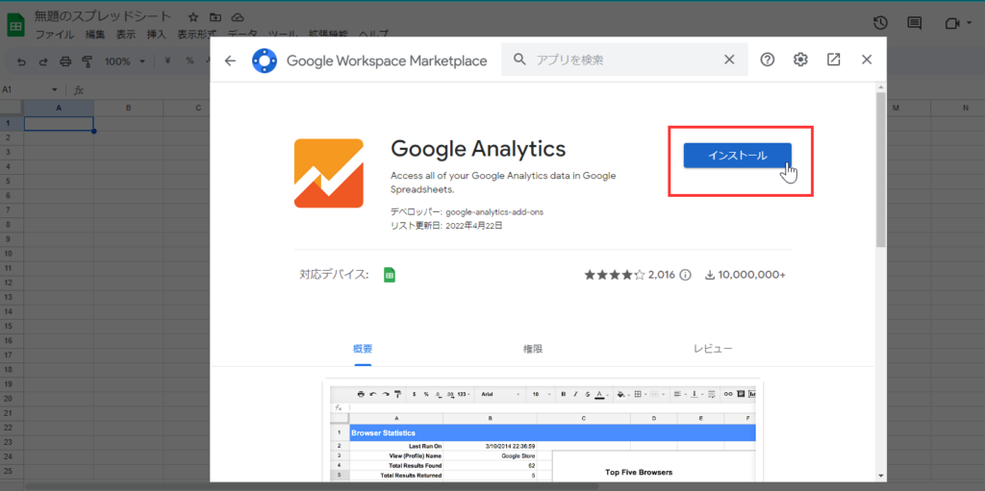Click the Google Sheets home icon
Screen dimensions: 985x491
[x=15, y=26]
